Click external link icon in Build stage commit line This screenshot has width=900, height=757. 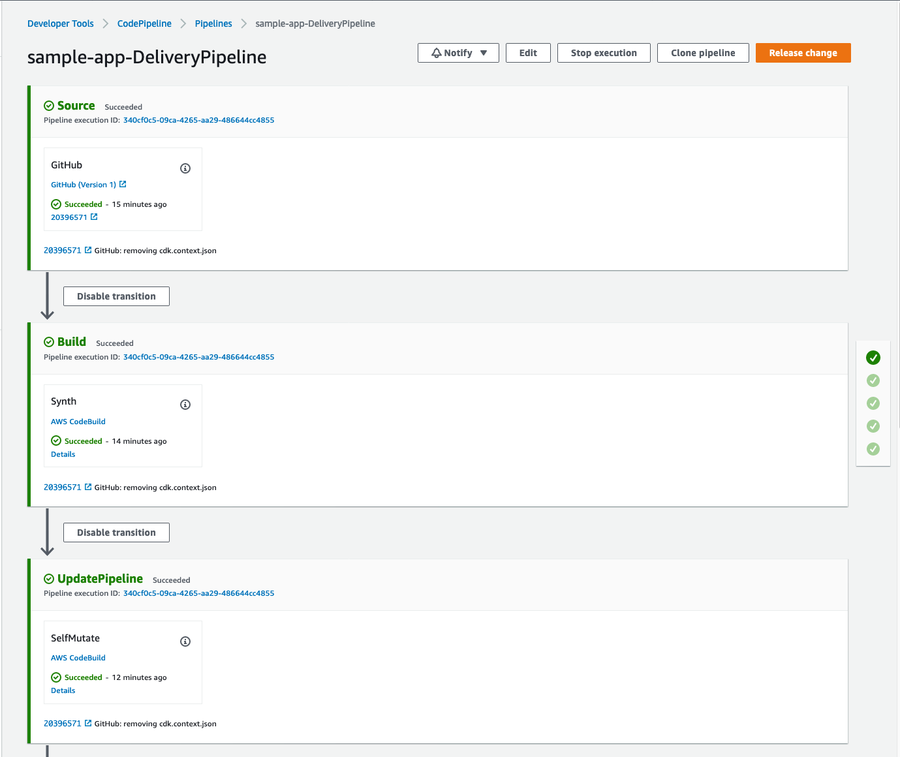click(x=88, y=487)
